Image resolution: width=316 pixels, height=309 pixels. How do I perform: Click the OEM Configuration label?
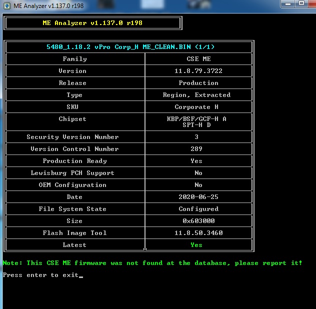tap(72, 185)
